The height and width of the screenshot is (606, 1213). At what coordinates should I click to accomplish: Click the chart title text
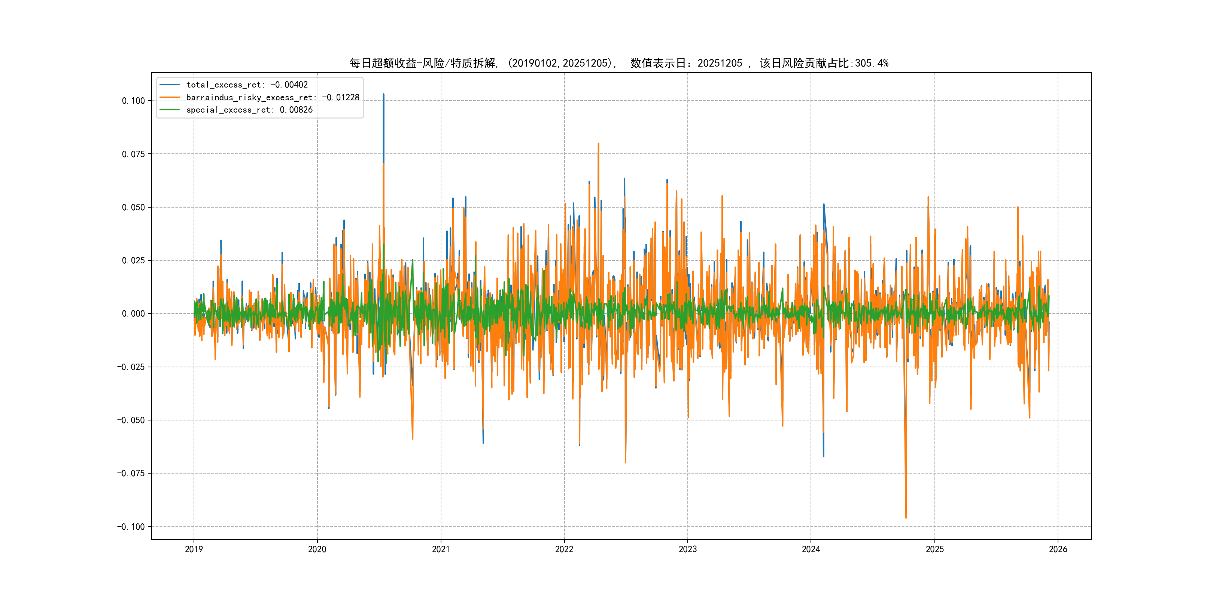(x=619, y=63)
